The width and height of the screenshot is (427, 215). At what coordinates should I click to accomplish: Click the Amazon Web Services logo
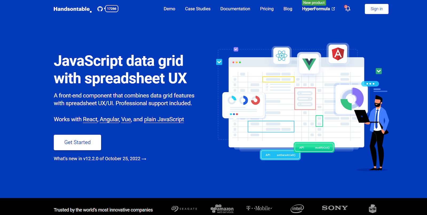[222, 209]
